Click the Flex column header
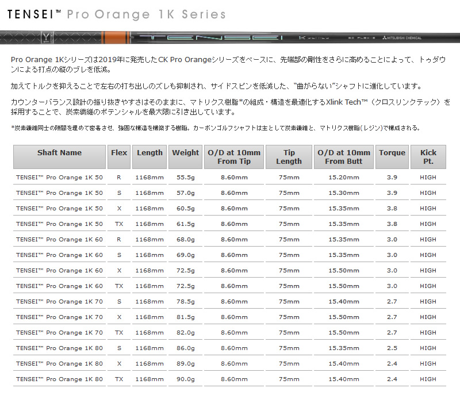This screenshot has width=460, height=411. point(119,157)
